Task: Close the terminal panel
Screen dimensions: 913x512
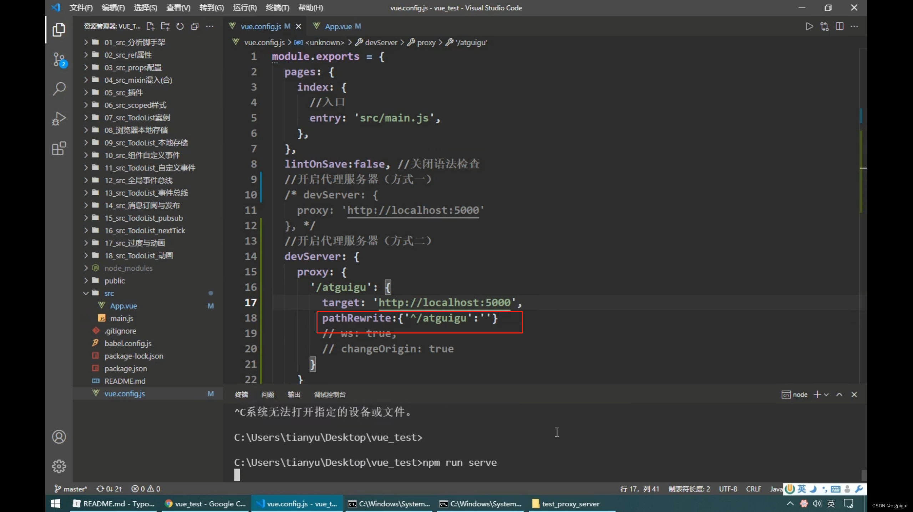Action: (x=854, y=394)
